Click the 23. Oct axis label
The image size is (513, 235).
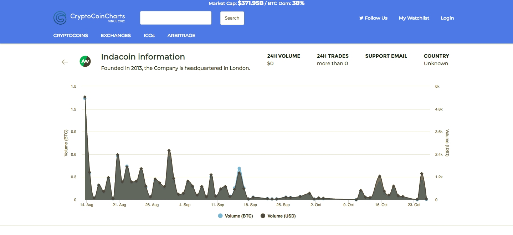point(414,205)
